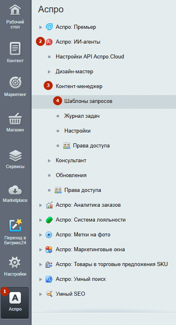Open the Настройки gear icon in sidebar
Image resolution: width=176 pixels, height=325 pixels.
[15, 262]
